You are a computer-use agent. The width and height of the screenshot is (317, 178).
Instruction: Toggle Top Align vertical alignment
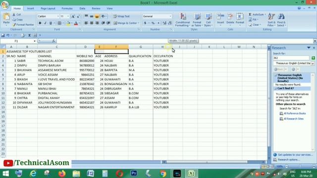coord(86,16)
